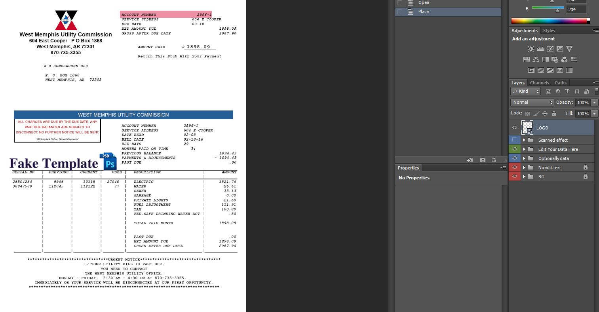Open the Layers panel menu
The height and width of the screenshot is (312, 599).
coord(596,82)
